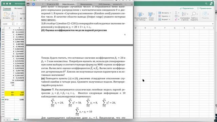
Task: Switch to browser tab 'Микроэконом...'
Action: click(87, 4)
